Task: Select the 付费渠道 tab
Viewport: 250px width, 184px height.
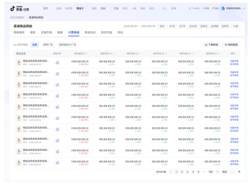Action: click(74, 33)
